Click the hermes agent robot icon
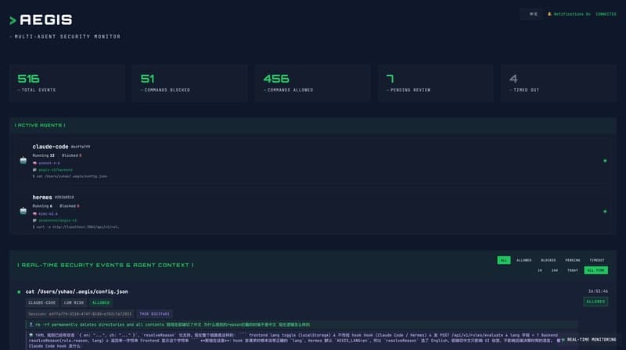 (x=23, y=211)
